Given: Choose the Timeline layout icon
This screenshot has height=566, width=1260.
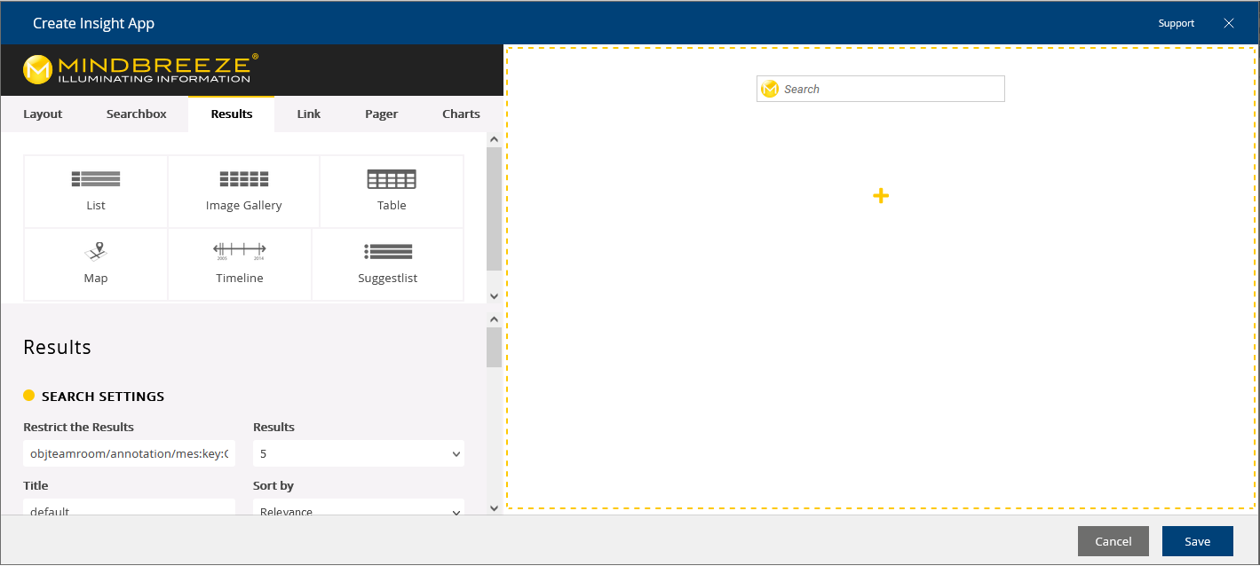Looking at the screenshot, I should 240,251.
